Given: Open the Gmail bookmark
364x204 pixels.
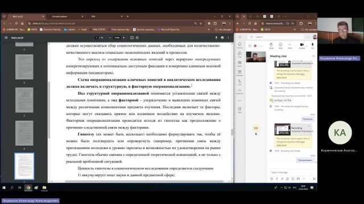Looking at the screenshot, I should (82, 29).
